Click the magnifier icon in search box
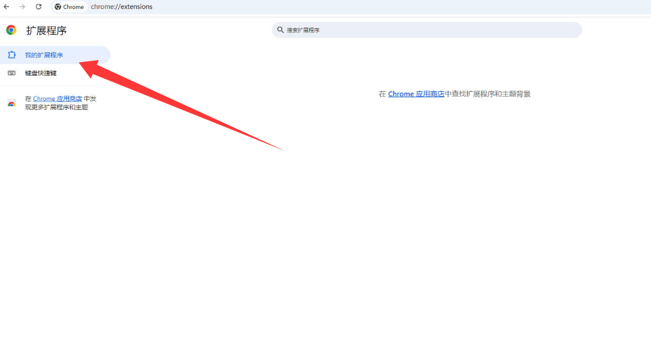This screenshot has width=651, height=356. pyautogui.click(x=280, y=30)
